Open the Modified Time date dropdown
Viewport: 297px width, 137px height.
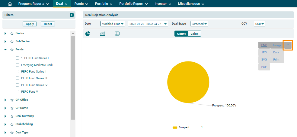113,24
